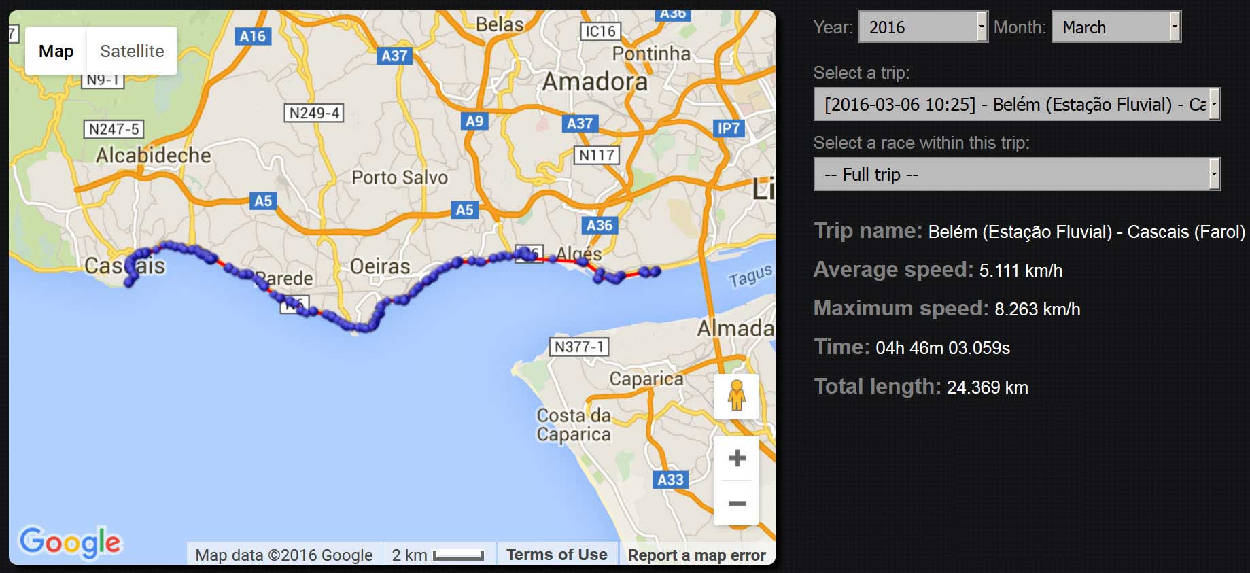Click the Almada label

pyautogui.click(x=735, y=328)
